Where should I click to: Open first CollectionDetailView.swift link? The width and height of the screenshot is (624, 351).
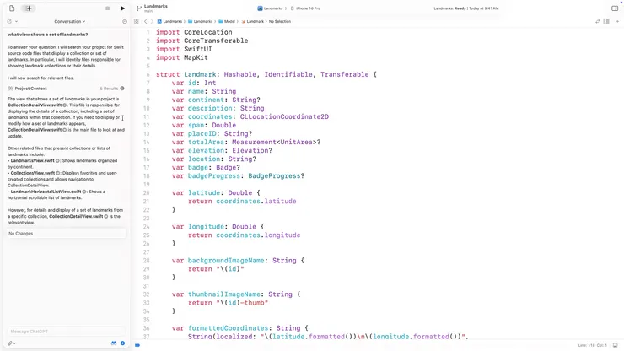(37, 105)
